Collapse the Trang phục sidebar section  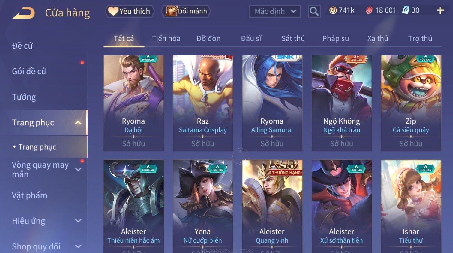click(x=78, y=123)
